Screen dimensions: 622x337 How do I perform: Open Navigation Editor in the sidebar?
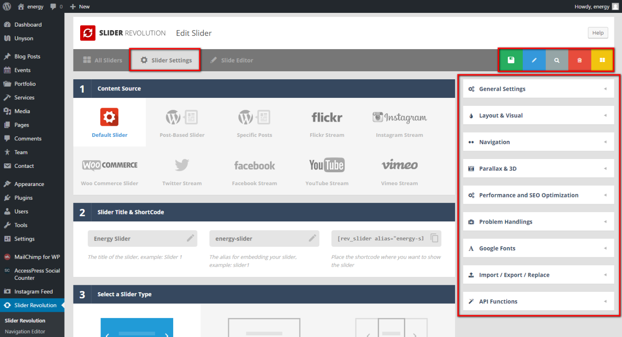25,332
